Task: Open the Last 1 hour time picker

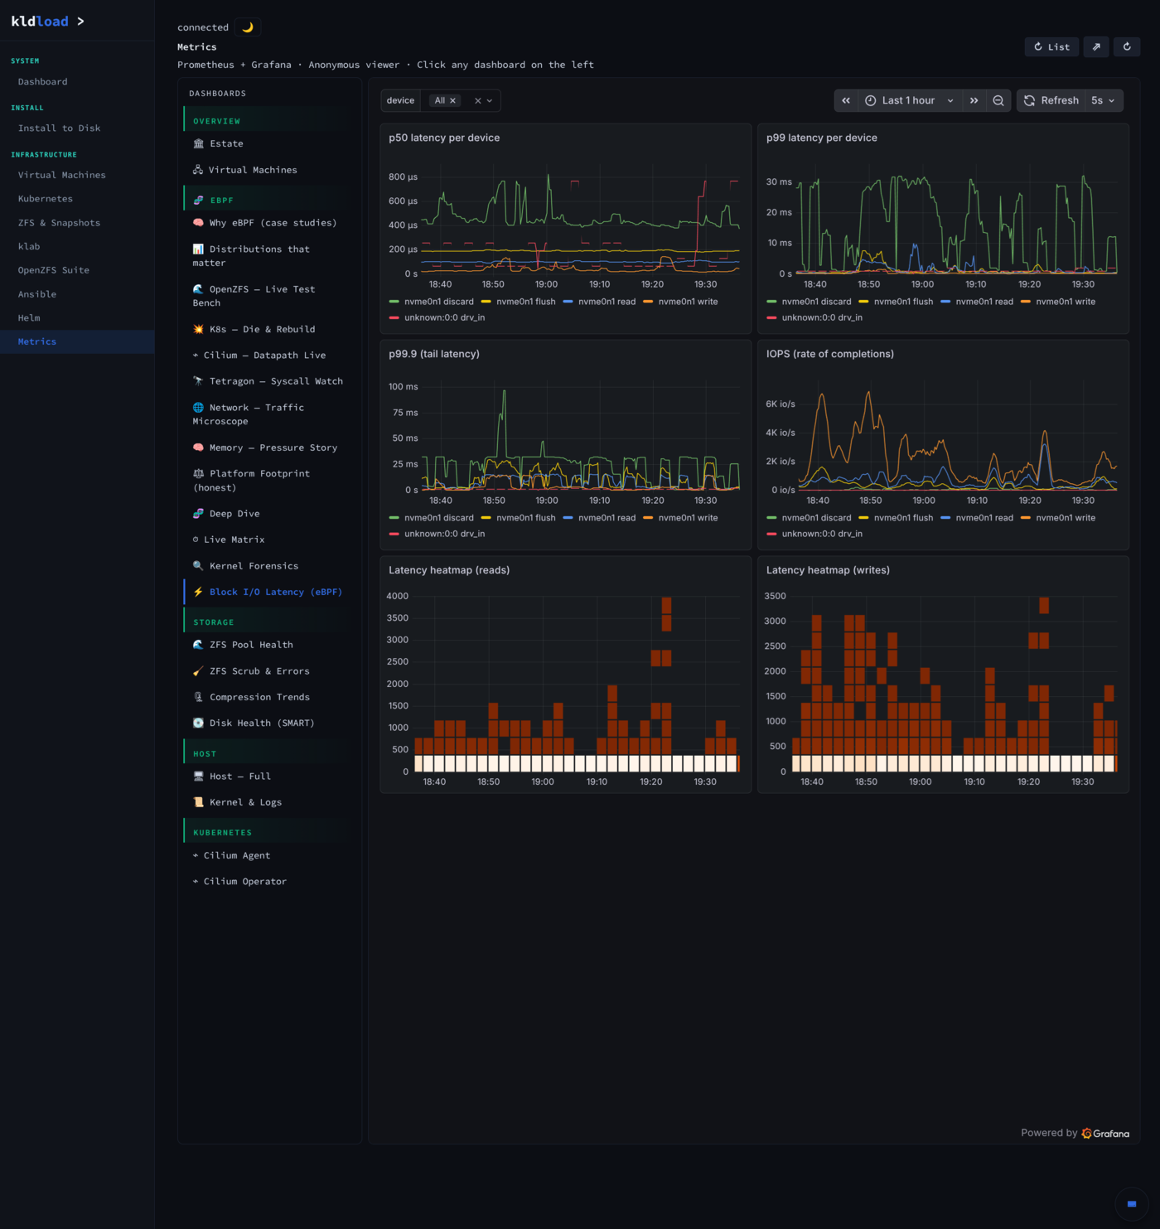Action: [x=910, y=100]
